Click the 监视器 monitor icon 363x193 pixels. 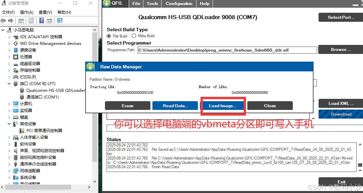click(x=16, y=111)
